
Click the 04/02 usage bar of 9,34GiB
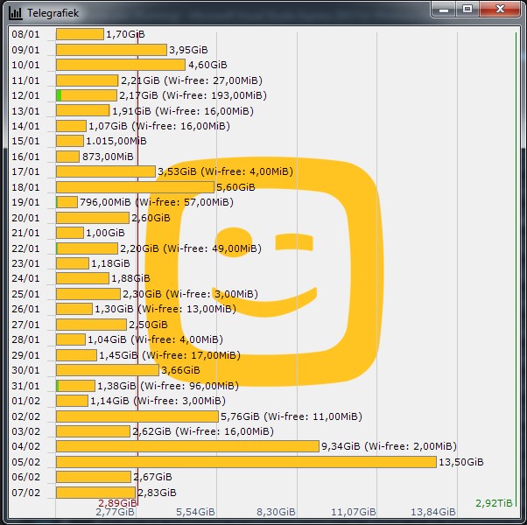(x=187, y=446)
